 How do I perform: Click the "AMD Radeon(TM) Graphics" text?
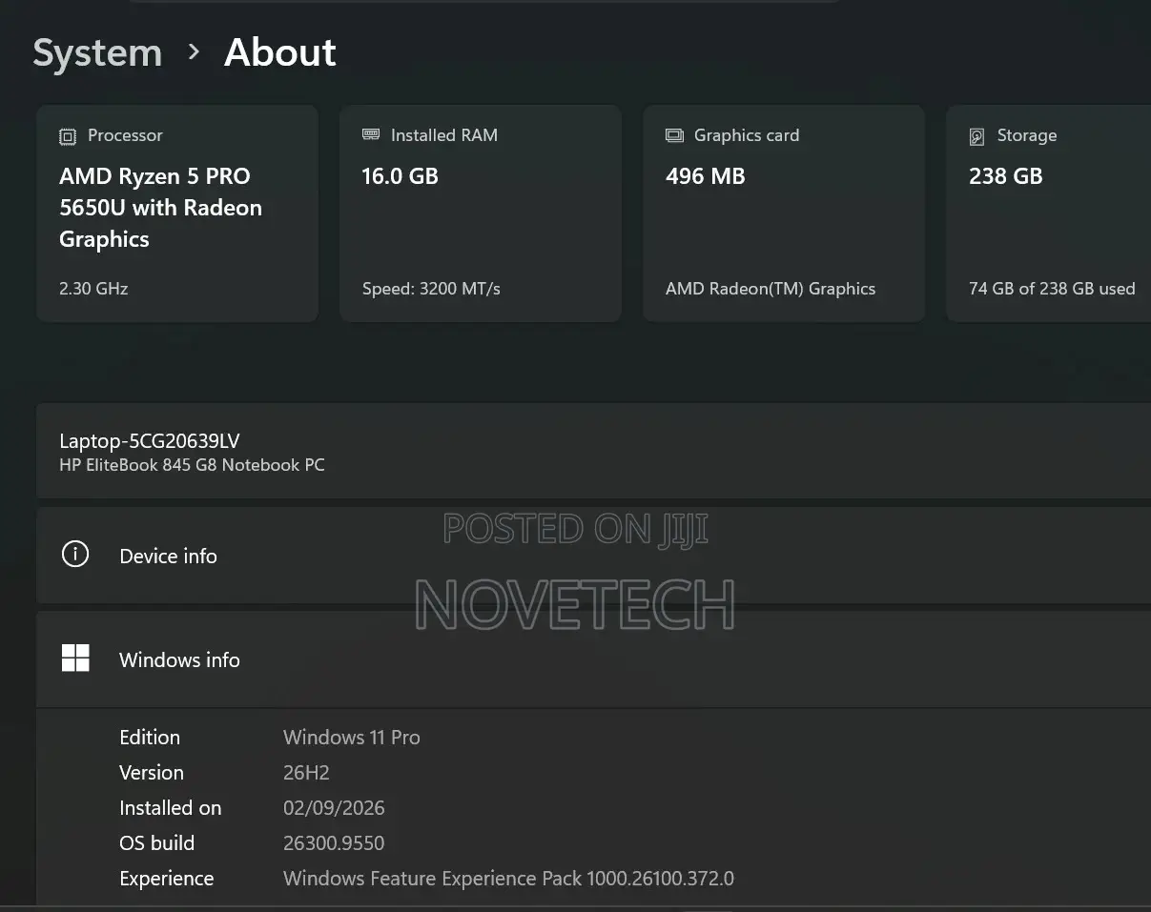pos(771,289)
